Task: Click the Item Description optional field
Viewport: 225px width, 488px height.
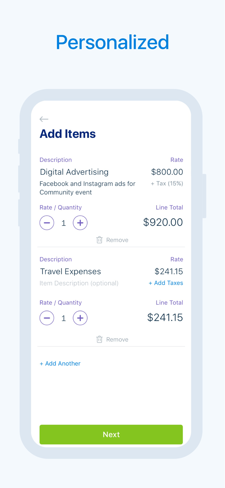Action: [x=79, y=283]
